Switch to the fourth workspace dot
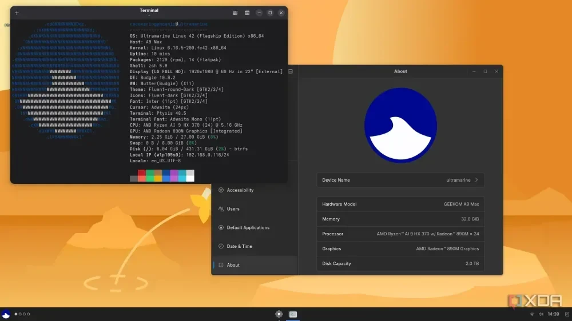The image size is (572, 321). [29, 314]
